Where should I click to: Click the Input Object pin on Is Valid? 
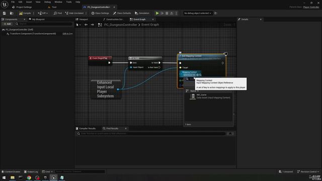[x=131, y=67]
